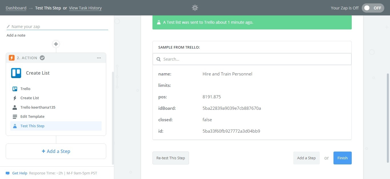Click the flask icon beside Test This Step

click(15, 126)
